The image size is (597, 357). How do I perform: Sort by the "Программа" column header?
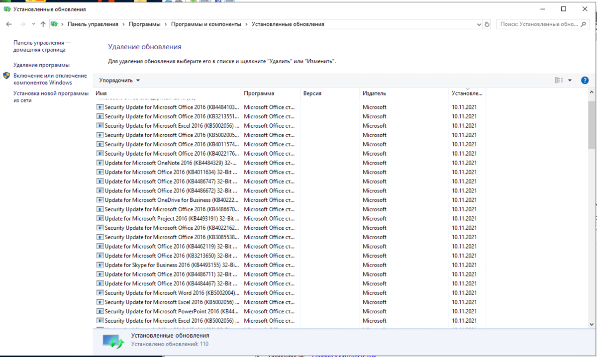(271, 93)
